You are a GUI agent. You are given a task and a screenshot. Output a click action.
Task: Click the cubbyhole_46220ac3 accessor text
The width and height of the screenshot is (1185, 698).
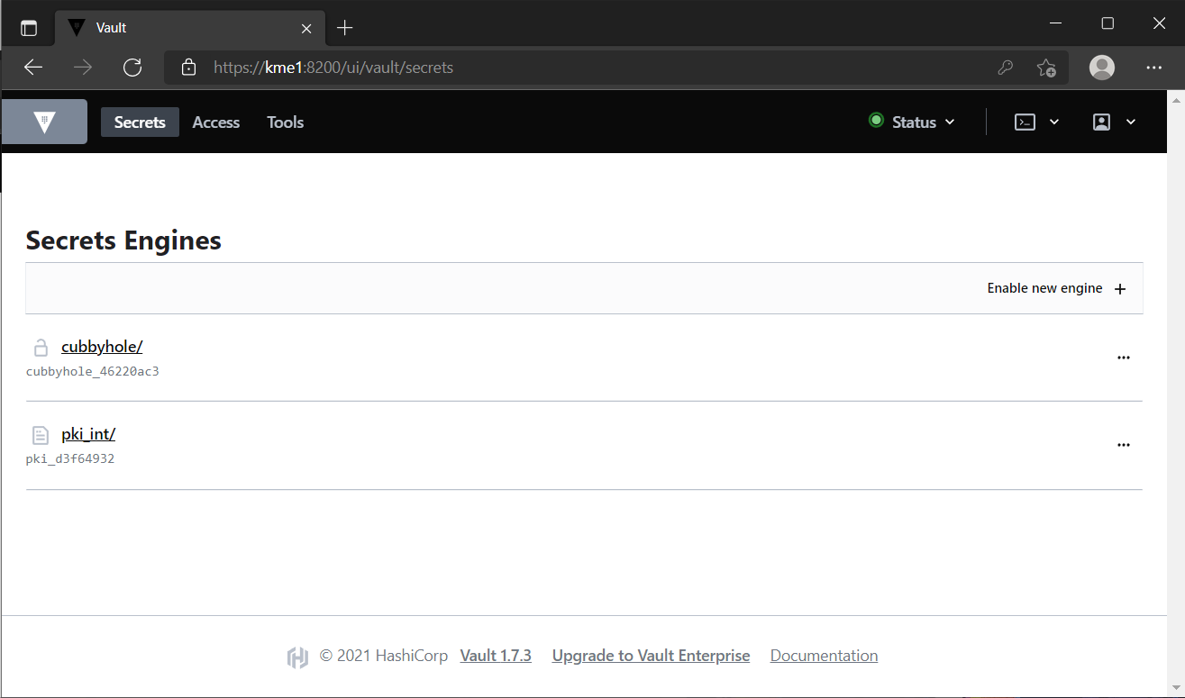tap(92, 371)
